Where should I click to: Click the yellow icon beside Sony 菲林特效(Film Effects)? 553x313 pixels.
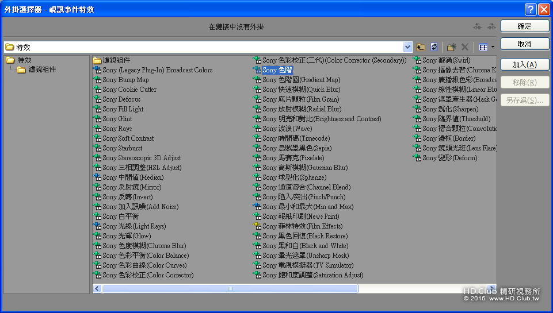257,226
